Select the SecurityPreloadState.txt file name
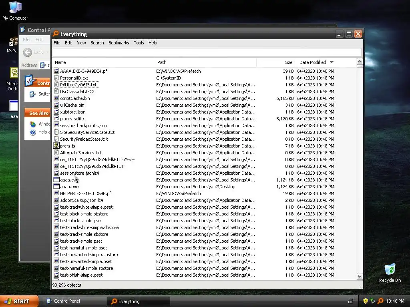Screen dimensions: 410x307 tap(84, 139)
